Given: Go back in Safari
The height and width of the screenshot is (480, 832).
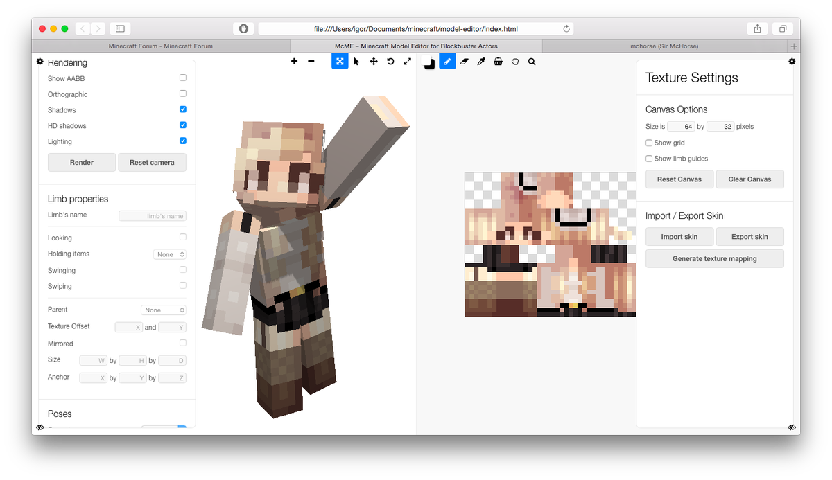Looking at the screenshot, I should [83, 28].
